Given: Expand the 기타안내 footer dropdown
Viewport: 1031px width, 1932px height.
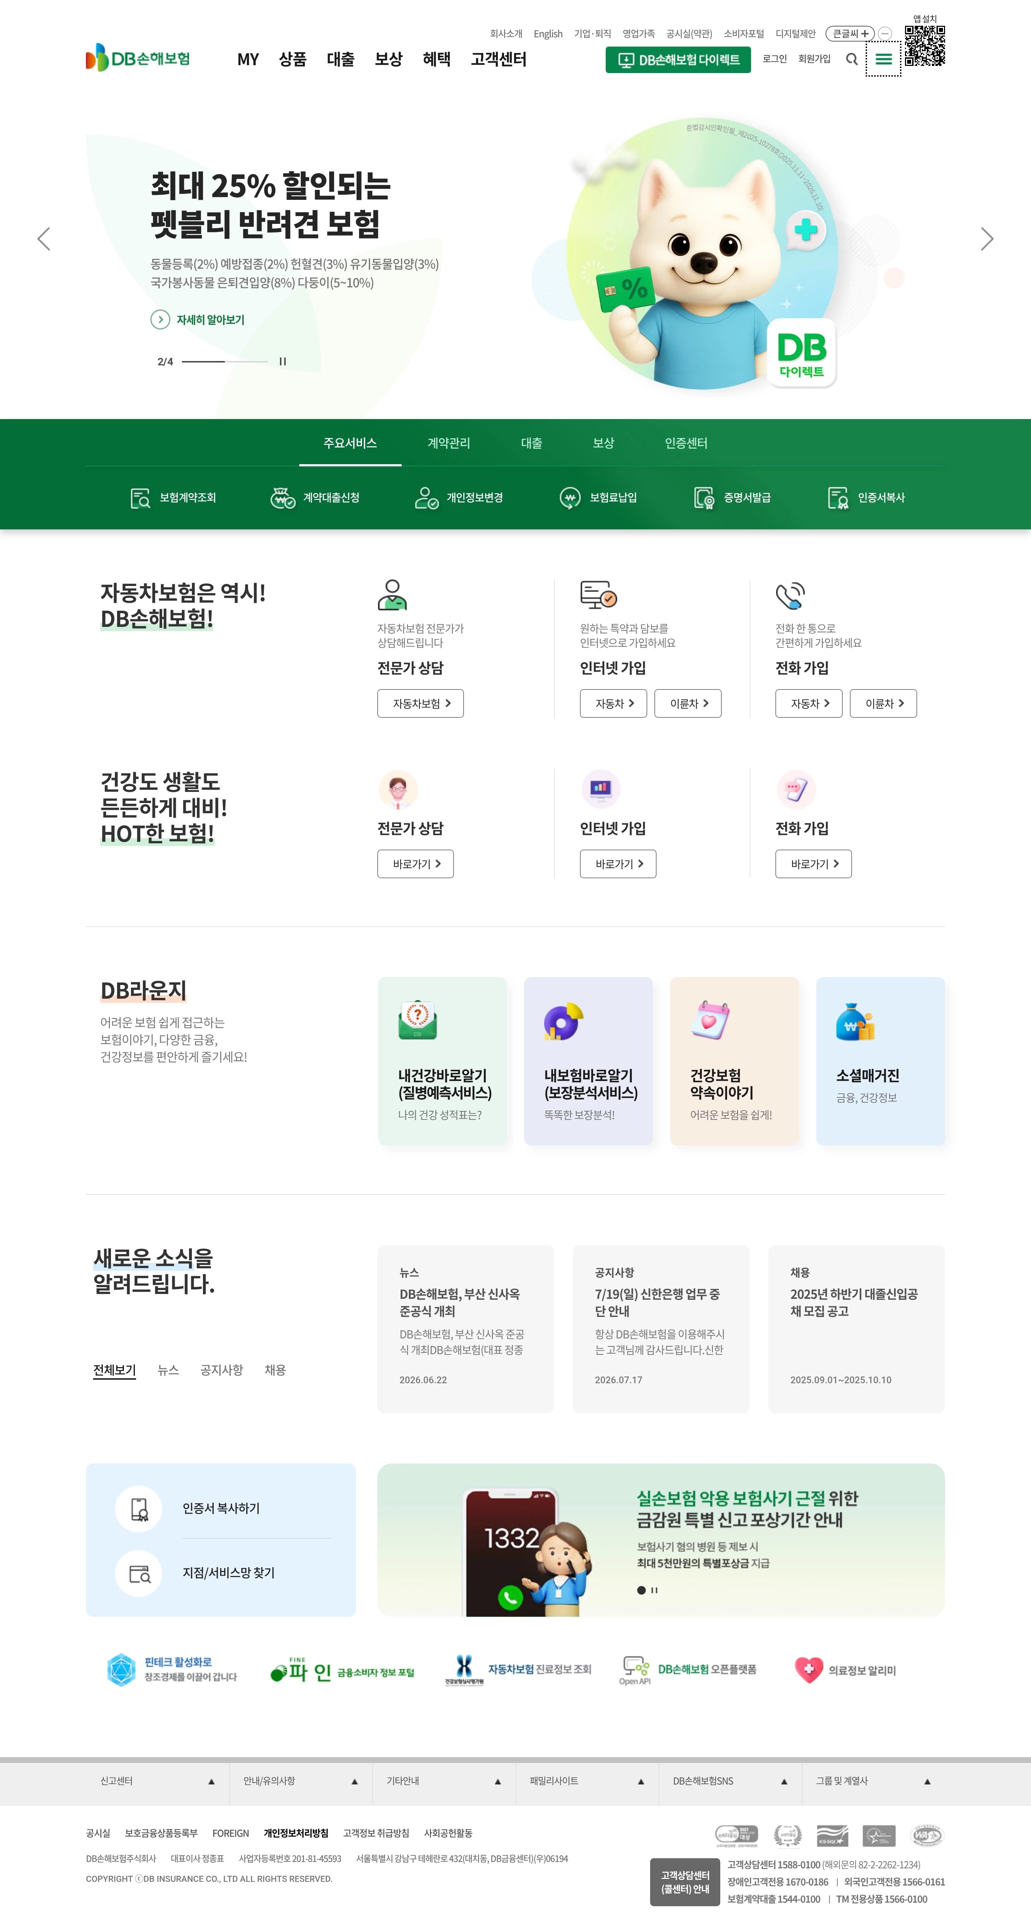Looking at the screenshot, I should 444,1781.
